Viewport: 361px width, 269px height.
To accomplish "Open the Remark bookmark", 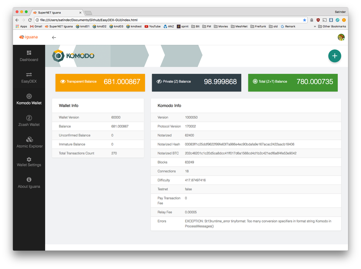I will 288,26.
